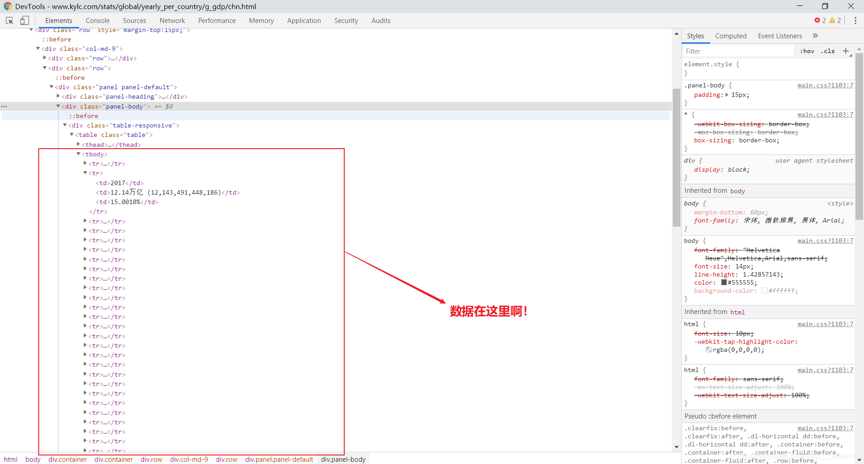Collapse the expanded tr containing 2017

click(x=85, y=173)
